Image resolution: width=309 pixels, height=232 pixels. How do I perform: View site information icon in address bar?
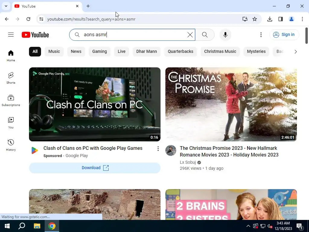[41, 19]
